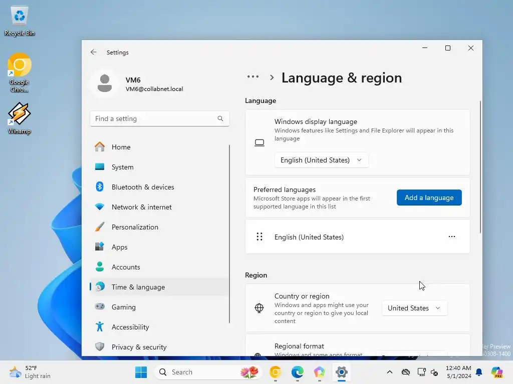Maximize the Settings window
Image resolution: width=513 pixels, height=384 pixels.
(x=447, y=48)
